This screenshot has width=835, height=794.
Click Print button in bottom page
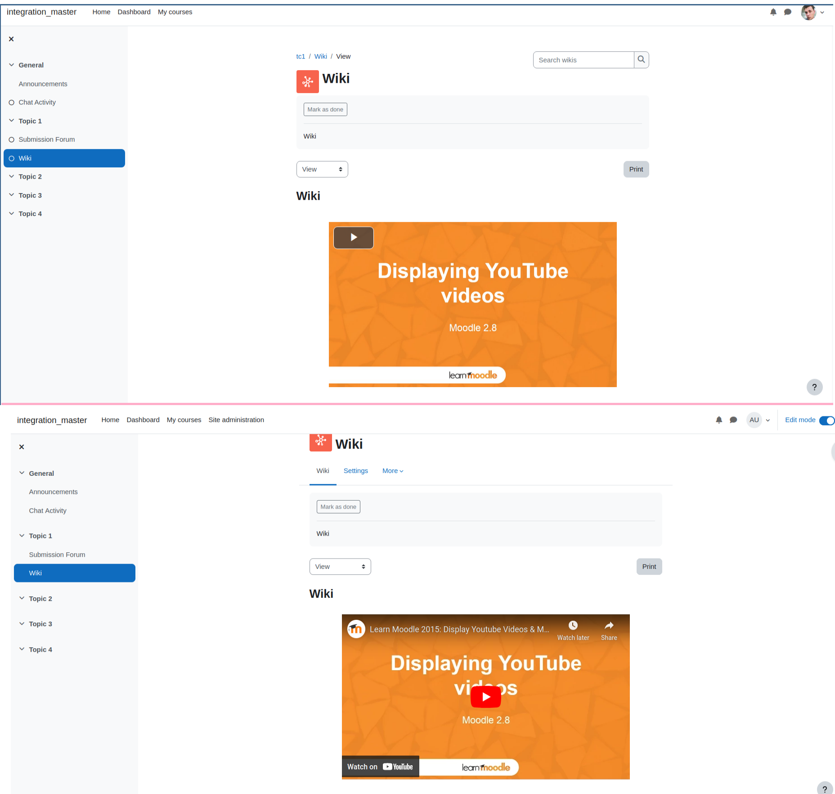click(649, 567)
